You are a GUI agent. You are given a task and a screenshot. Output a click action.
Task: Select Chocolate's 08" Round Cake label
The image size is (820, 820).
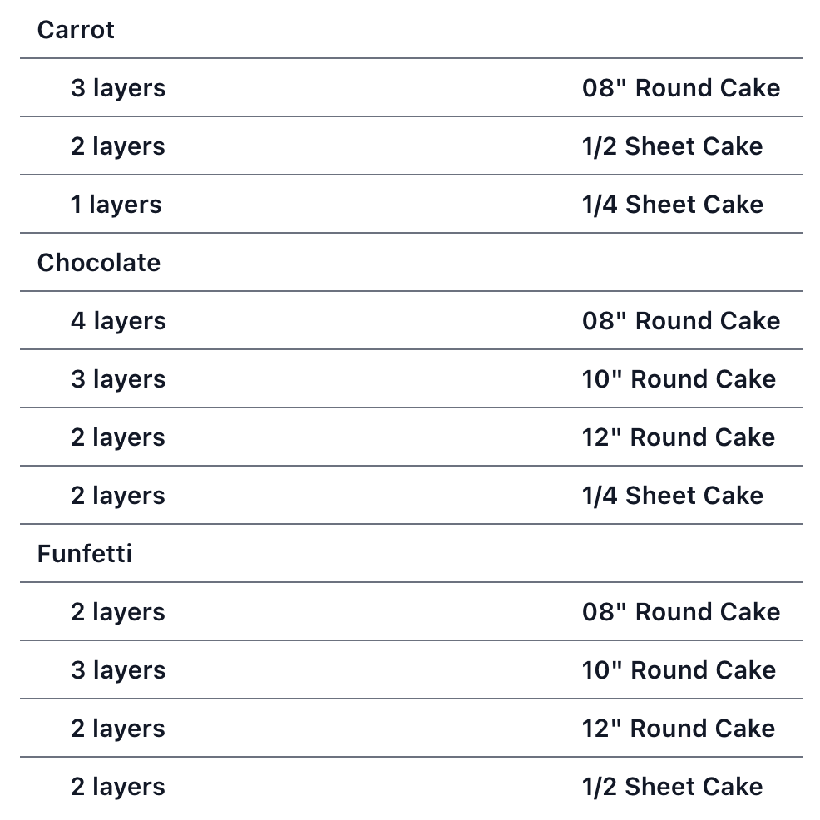click(x=680, y=321)
